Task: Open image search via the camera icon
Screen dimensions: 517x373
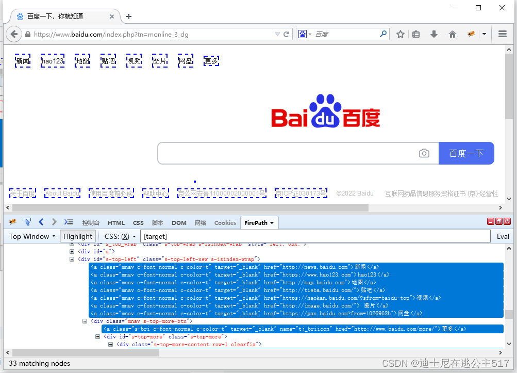Action: tap(424, 153)
